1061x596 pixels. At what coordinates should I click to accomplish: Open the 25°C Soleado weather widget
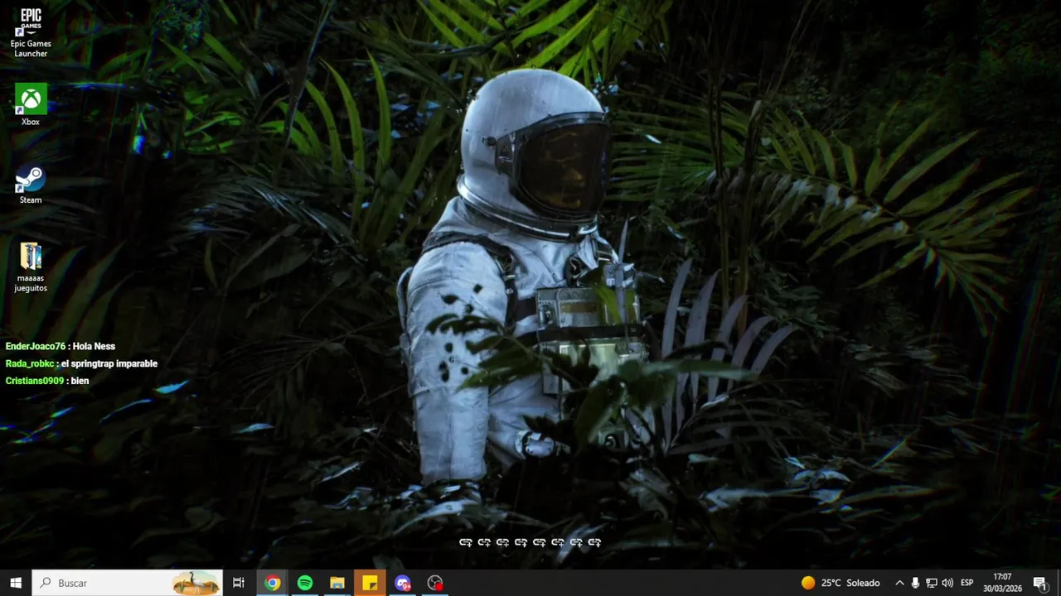[x=841, y=583]
